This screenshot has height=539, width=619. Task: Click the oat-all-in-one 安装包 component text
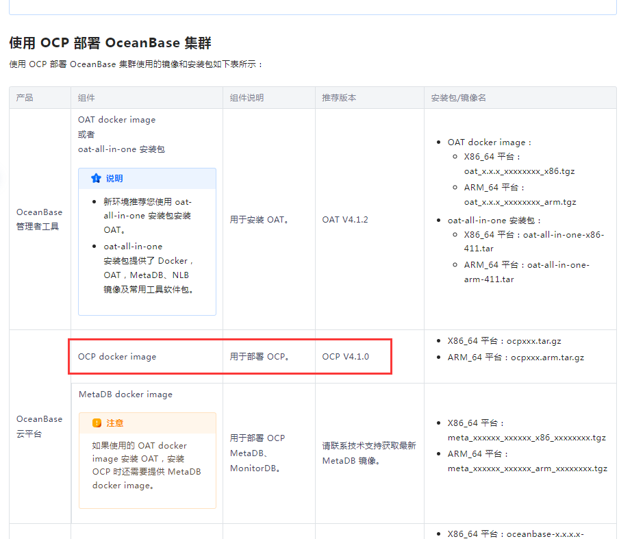pos(121,149)
